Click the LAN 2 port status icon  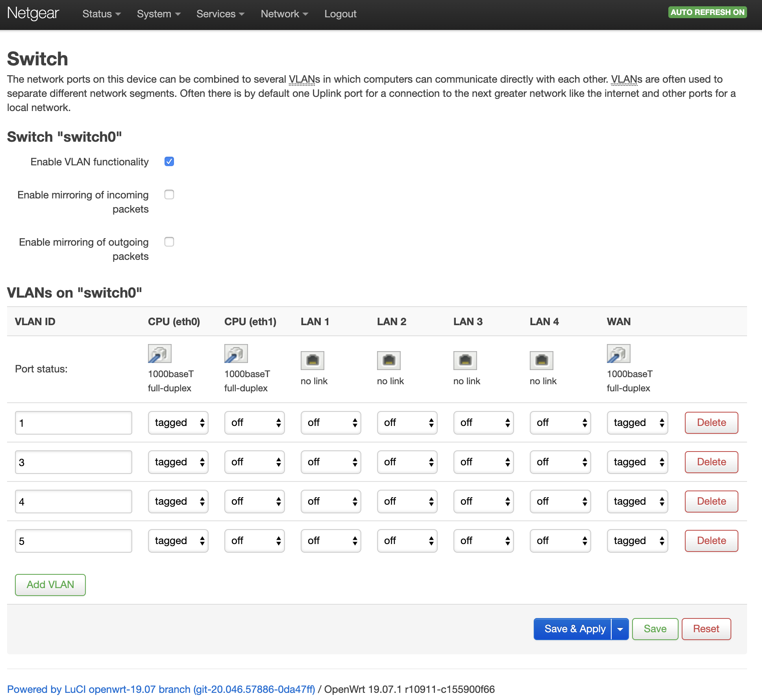pyautogui.click(x=388, y=361)
